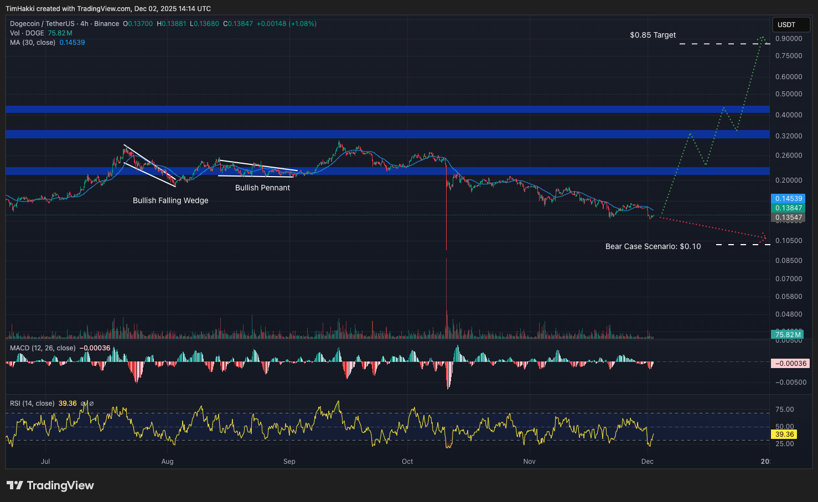Click the TradingView logo icon
Viewport: 818px width, 502px height.
15,485
